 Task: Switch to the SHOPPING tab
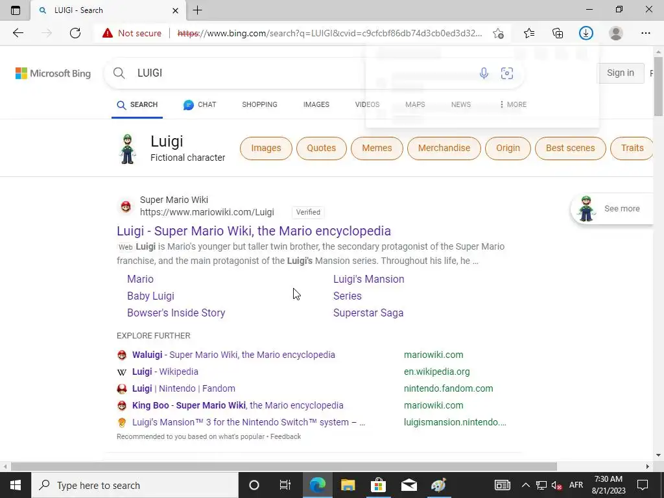[259, 104]
